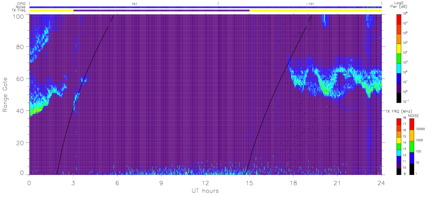
Task: Click the green segment of the Lag0 power colorbar
Action: (399, 58)
